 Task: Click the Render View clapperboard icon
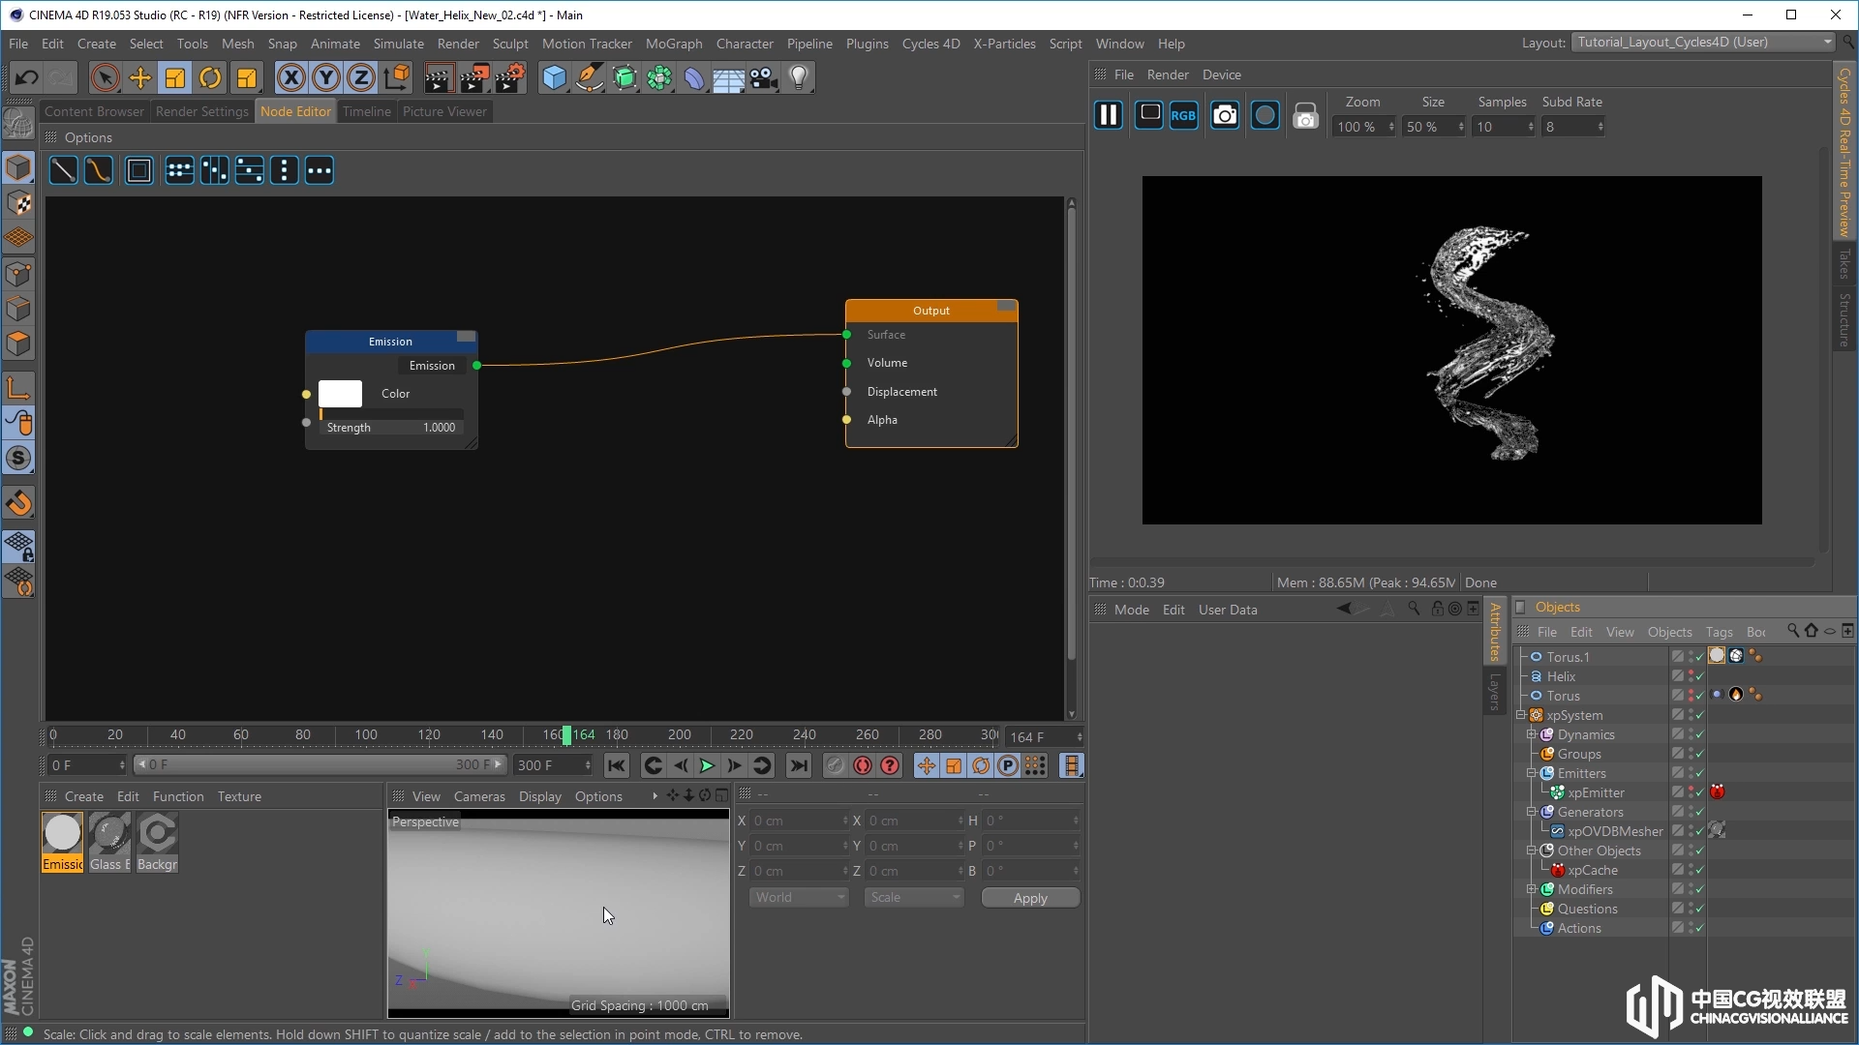(x=439, y=77)
